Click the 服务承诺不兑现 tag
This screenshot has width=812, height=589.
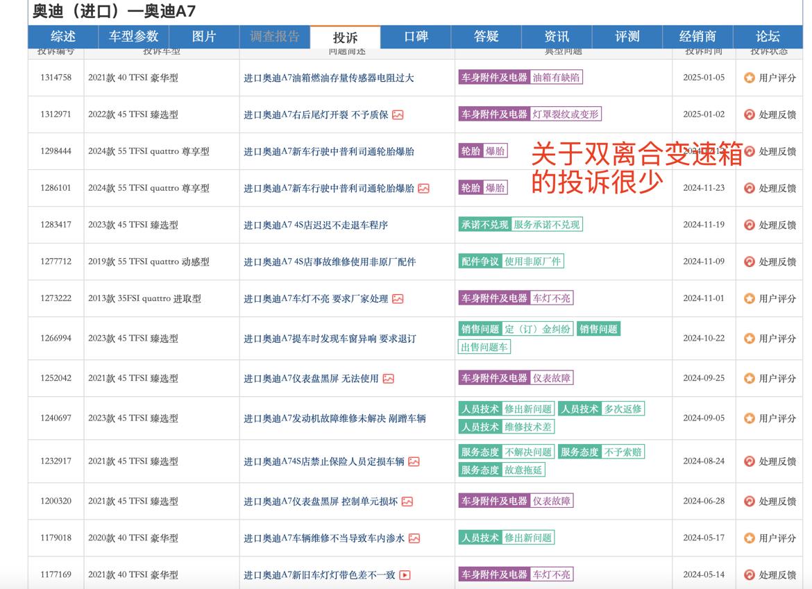click(x=547, y=225)
